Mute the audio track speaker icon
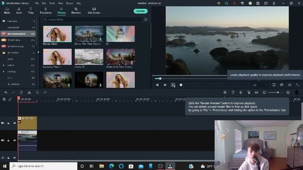The image size is (303, 170). 15,158
